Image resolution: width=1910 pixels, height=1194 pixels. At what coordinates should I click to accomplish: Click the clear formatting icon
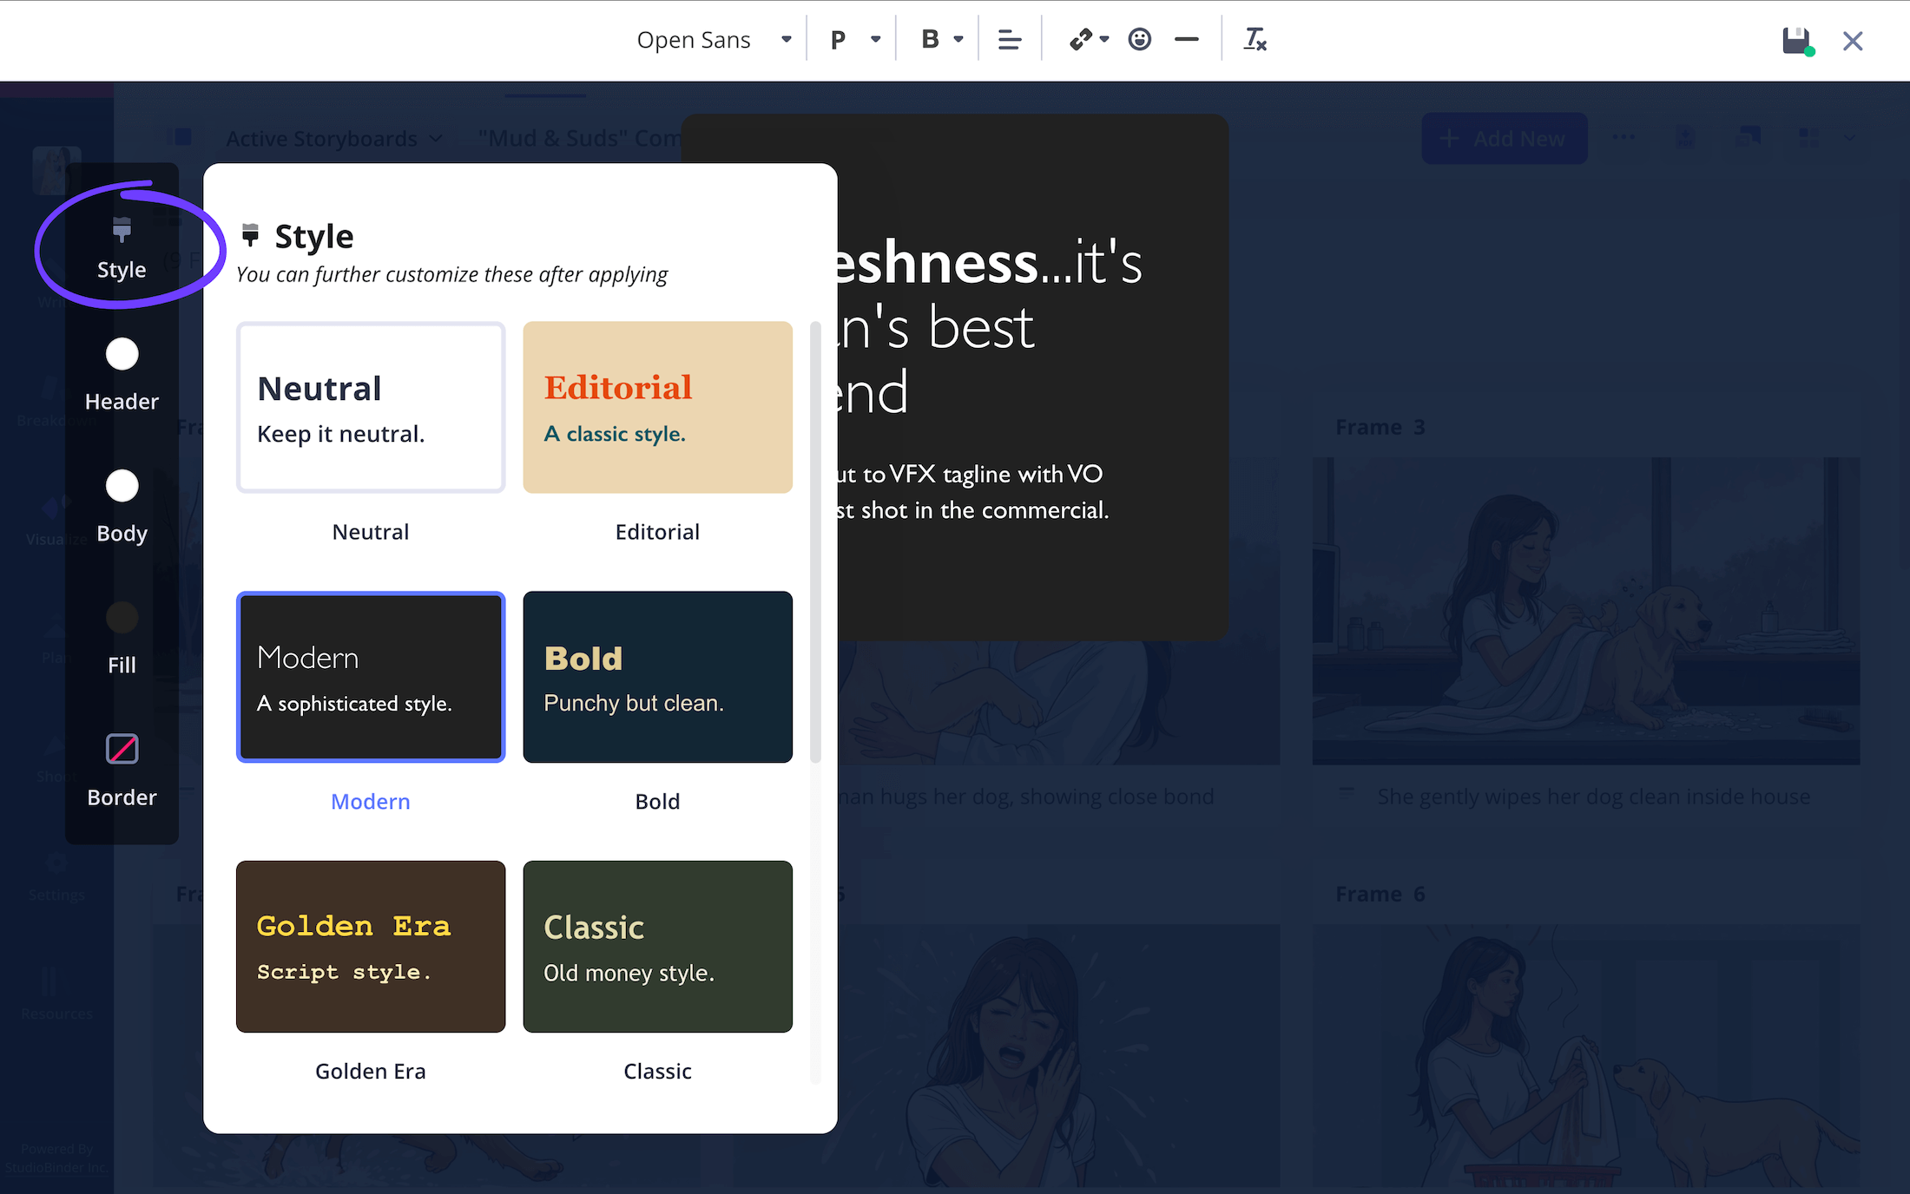click(1255, 40)
